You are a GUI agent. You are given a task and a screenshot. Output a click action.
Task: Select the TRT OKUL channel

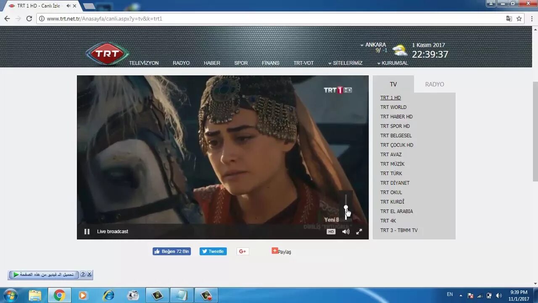pos(391,192)
